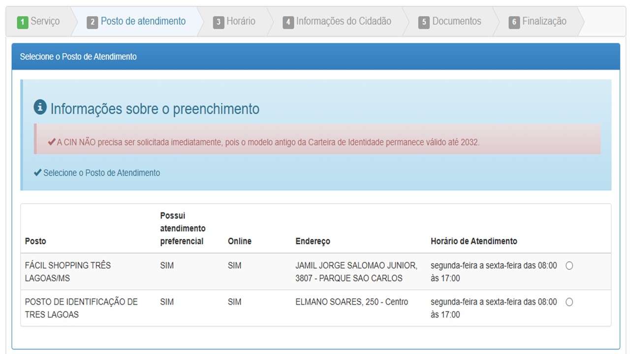This screenshot has height=354, width=630.
Task: Click the step 1 number badge
Action: point(23,22)
